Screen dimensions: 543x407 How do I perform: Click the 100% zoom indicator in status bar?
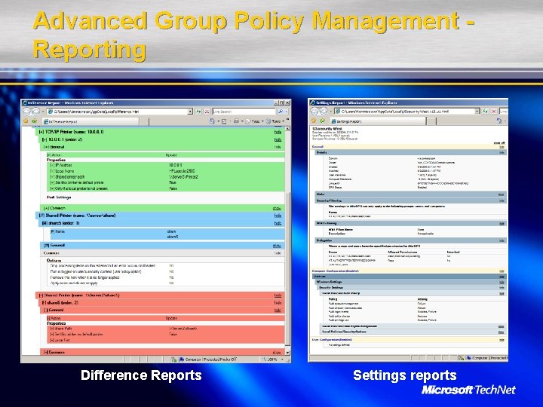tap(271, 360)
